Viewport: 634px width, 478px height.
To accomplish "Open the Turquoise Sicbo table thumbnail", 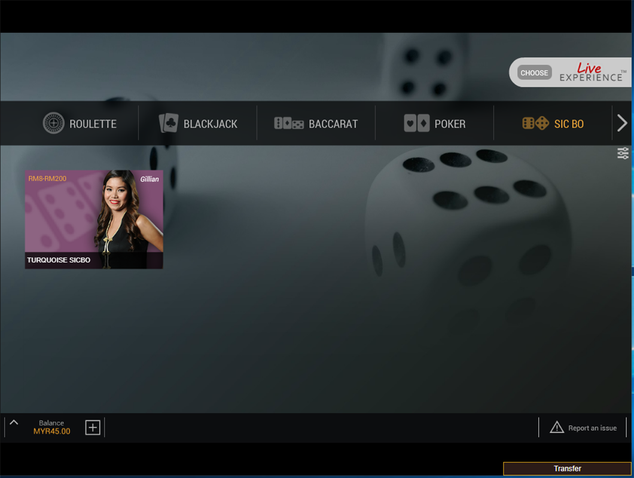I will click(x=94, y=219).
